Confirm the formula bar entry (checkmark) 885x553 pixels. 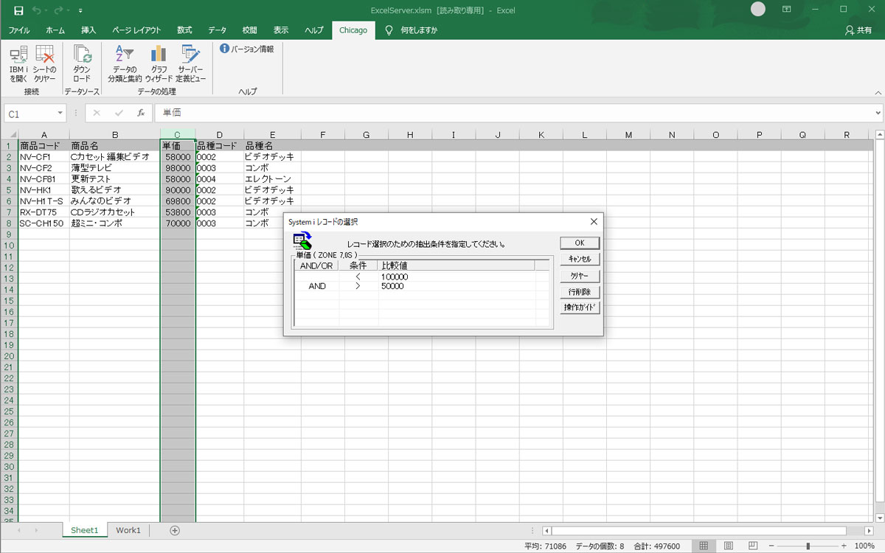point(119,114)
